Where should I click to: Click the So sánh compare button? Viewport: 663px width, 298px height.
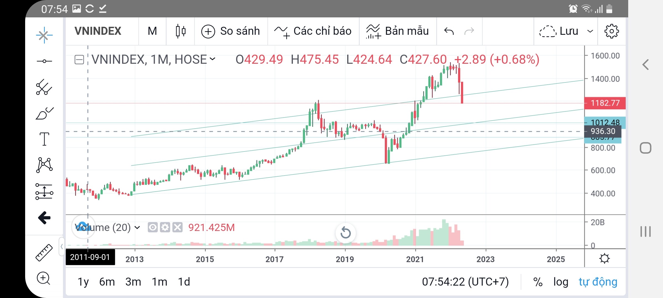(231, 31)
